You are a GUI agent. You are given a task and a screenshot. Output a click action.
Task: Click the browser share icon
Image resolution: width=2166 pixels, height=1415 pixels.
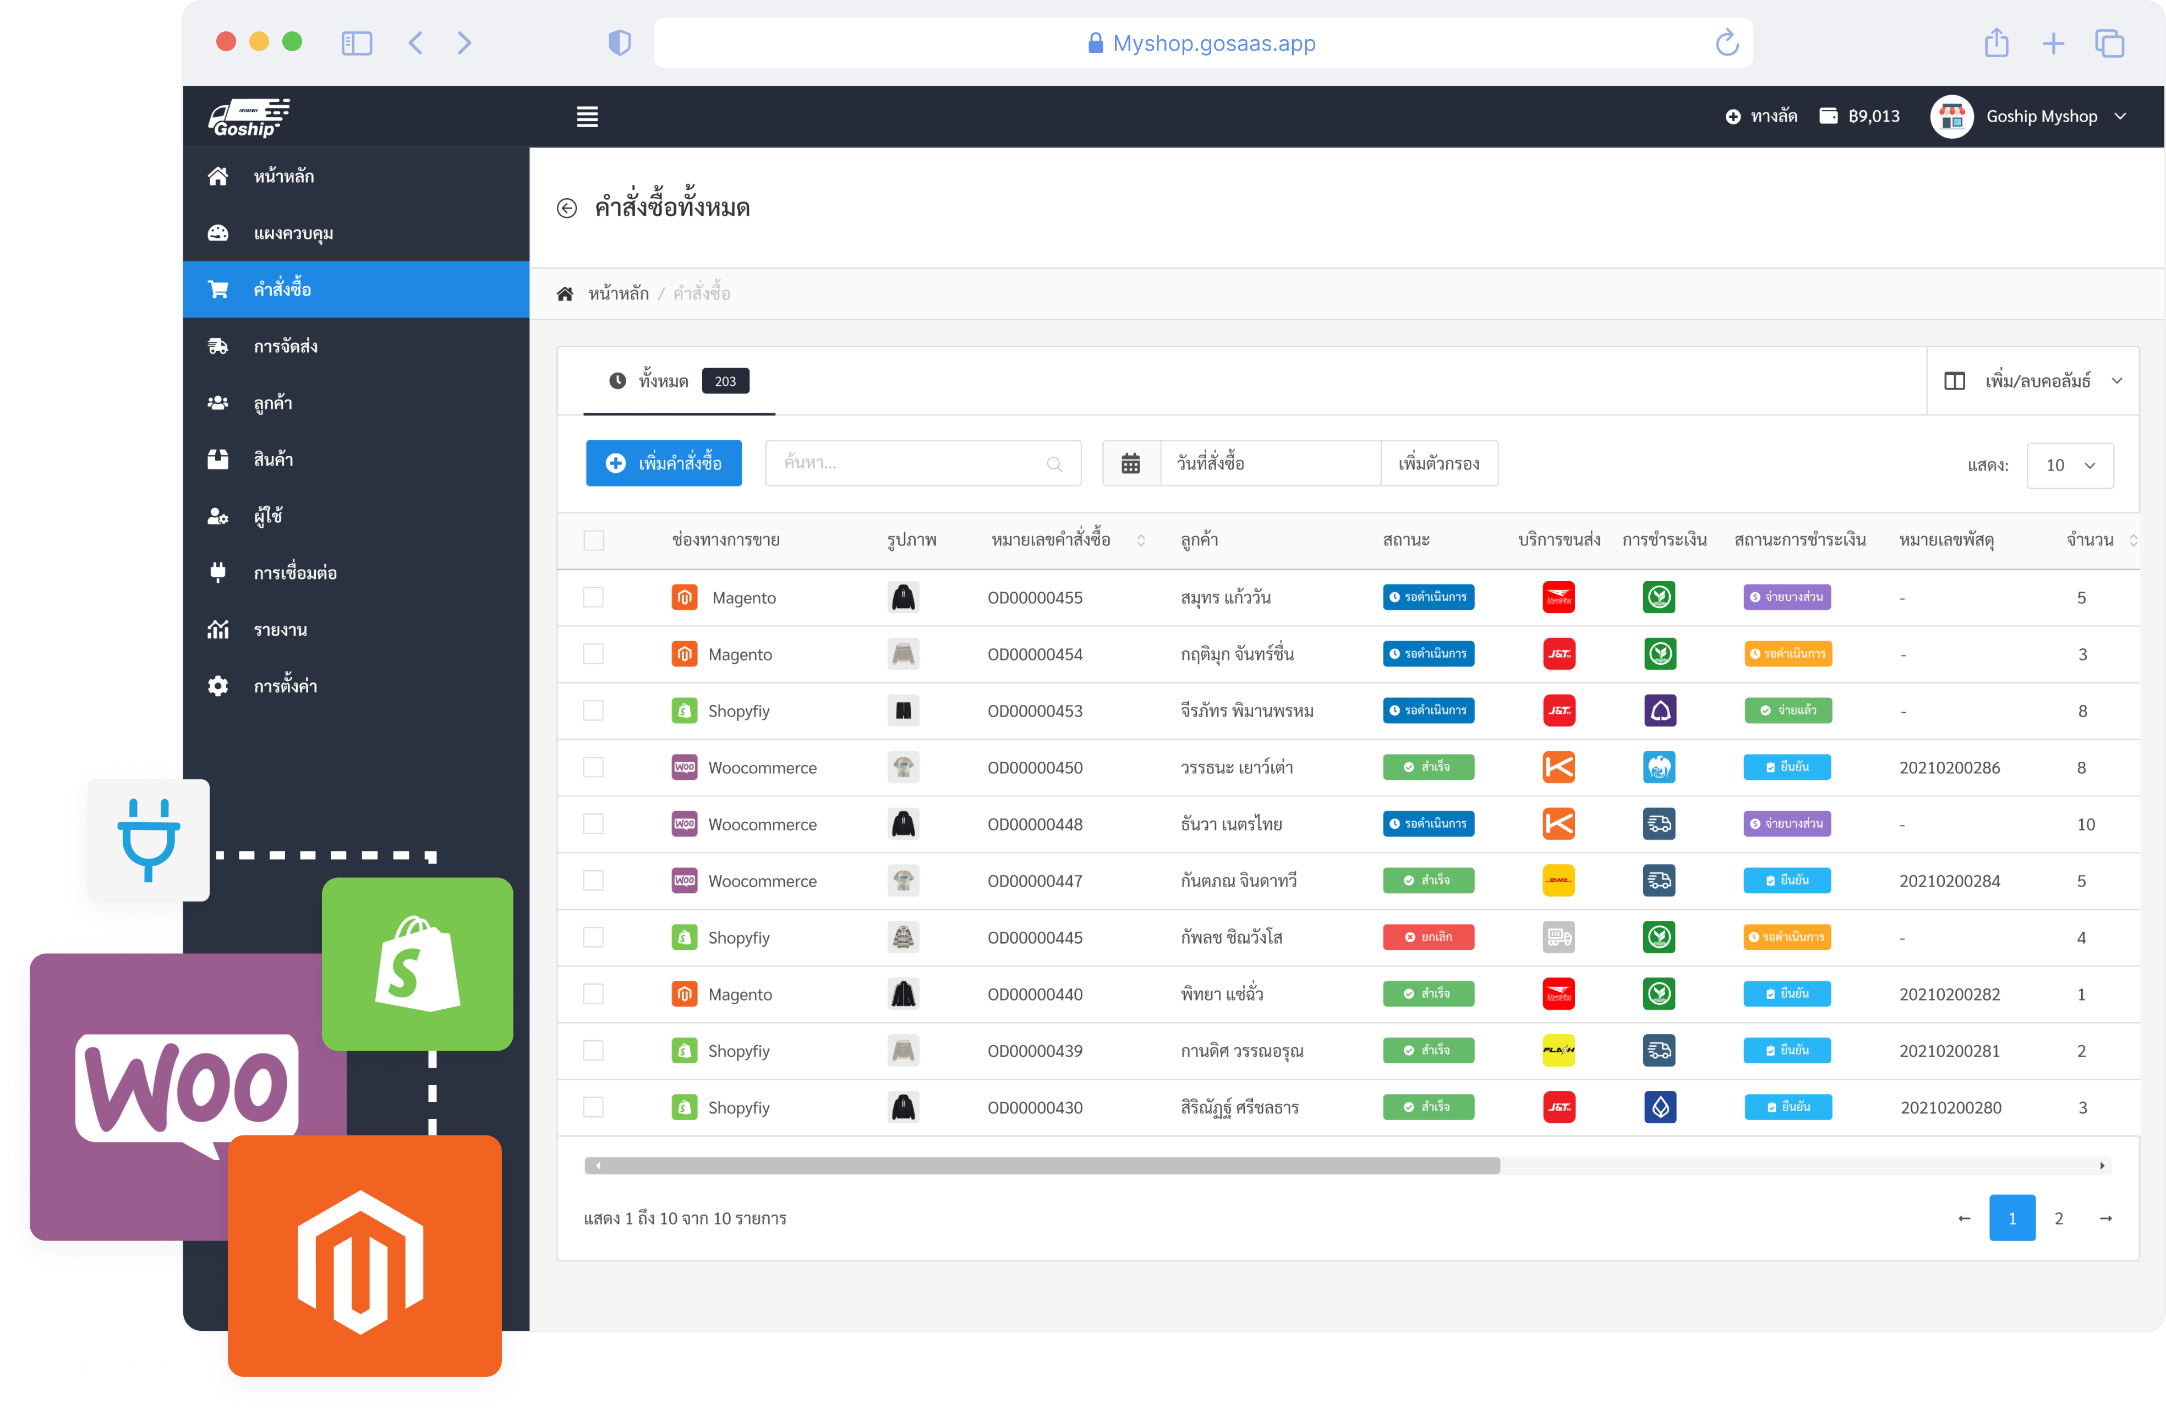coord(1996,42)
